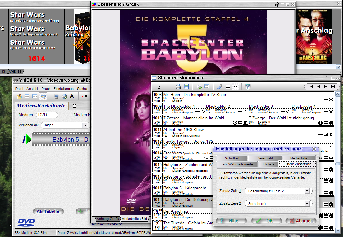Click the monitor icon in VidEd toolbar

tap(57, 96)
